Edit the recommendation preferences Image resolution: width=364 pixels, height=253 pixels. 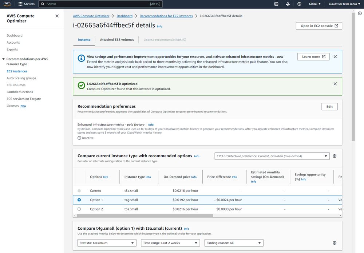[329, 107]
